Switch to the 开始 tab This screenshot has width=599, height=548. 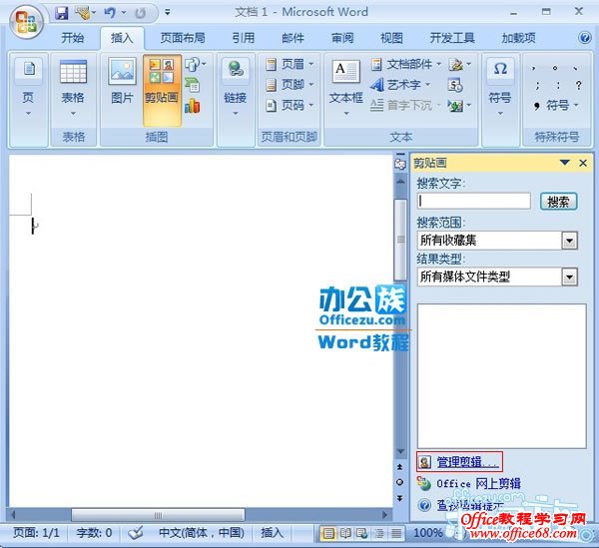(73, 38)
